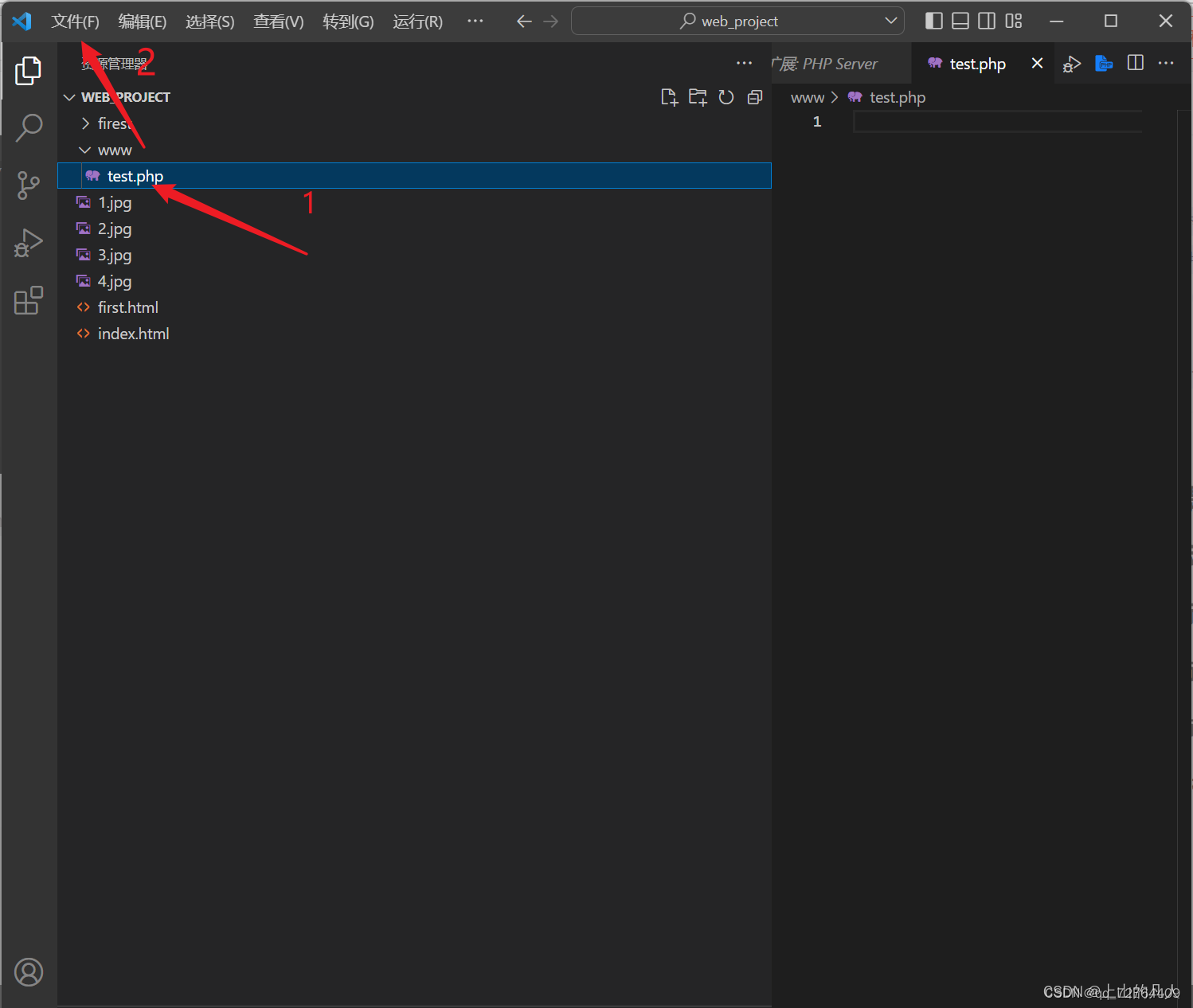Viewport: 1193px width, 1008px height.
Task: Place cursor on editor line 1
Action: [997, 121]
